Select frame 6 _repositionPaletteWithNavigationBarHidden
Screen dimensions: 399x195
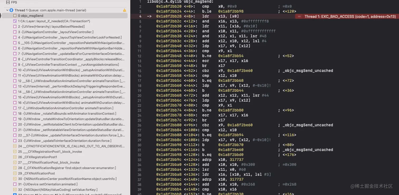click(65, 48)
